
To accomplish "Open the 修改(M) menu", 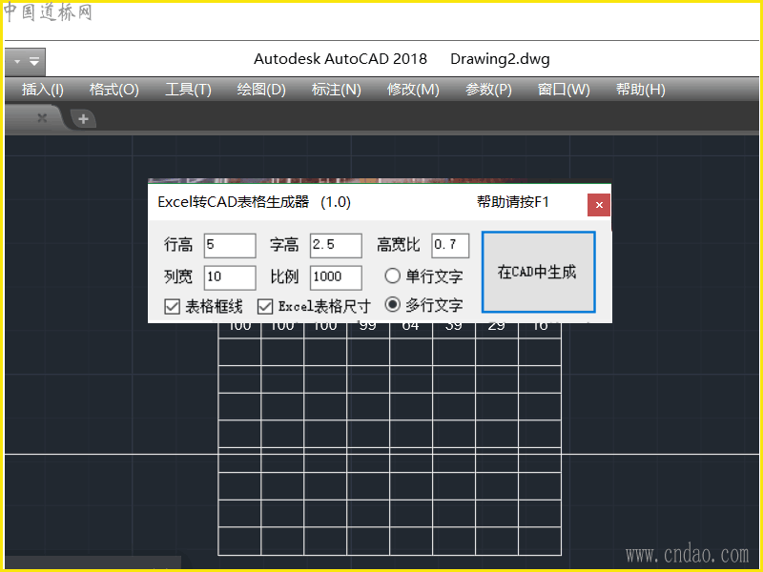I will [x=413, y=90].
